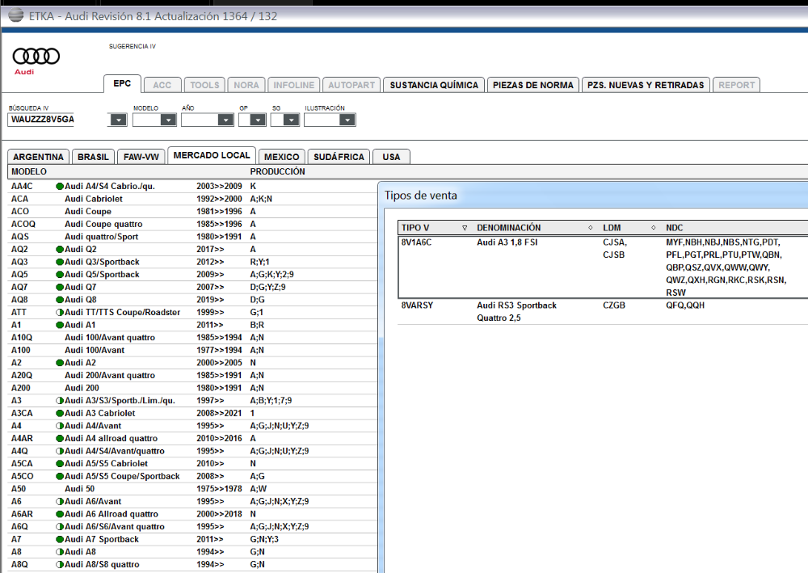Select the Audi 50 model row
This screenshot has width=808, height=573.
click(x=193, y=489)
